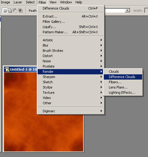Open the Image menu
Screen dimensions: 148x157
pos(5,2)
